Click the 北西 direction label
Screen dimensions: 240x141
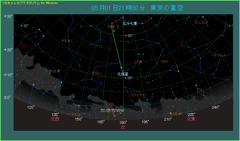click(x=55, y=119)
